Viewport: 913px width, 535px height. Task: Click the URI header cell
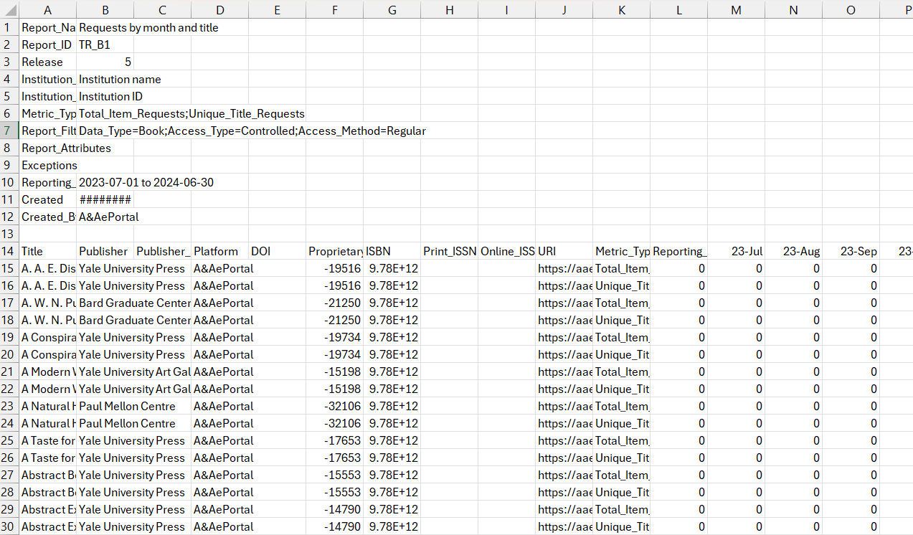click(x=564, y=251)
